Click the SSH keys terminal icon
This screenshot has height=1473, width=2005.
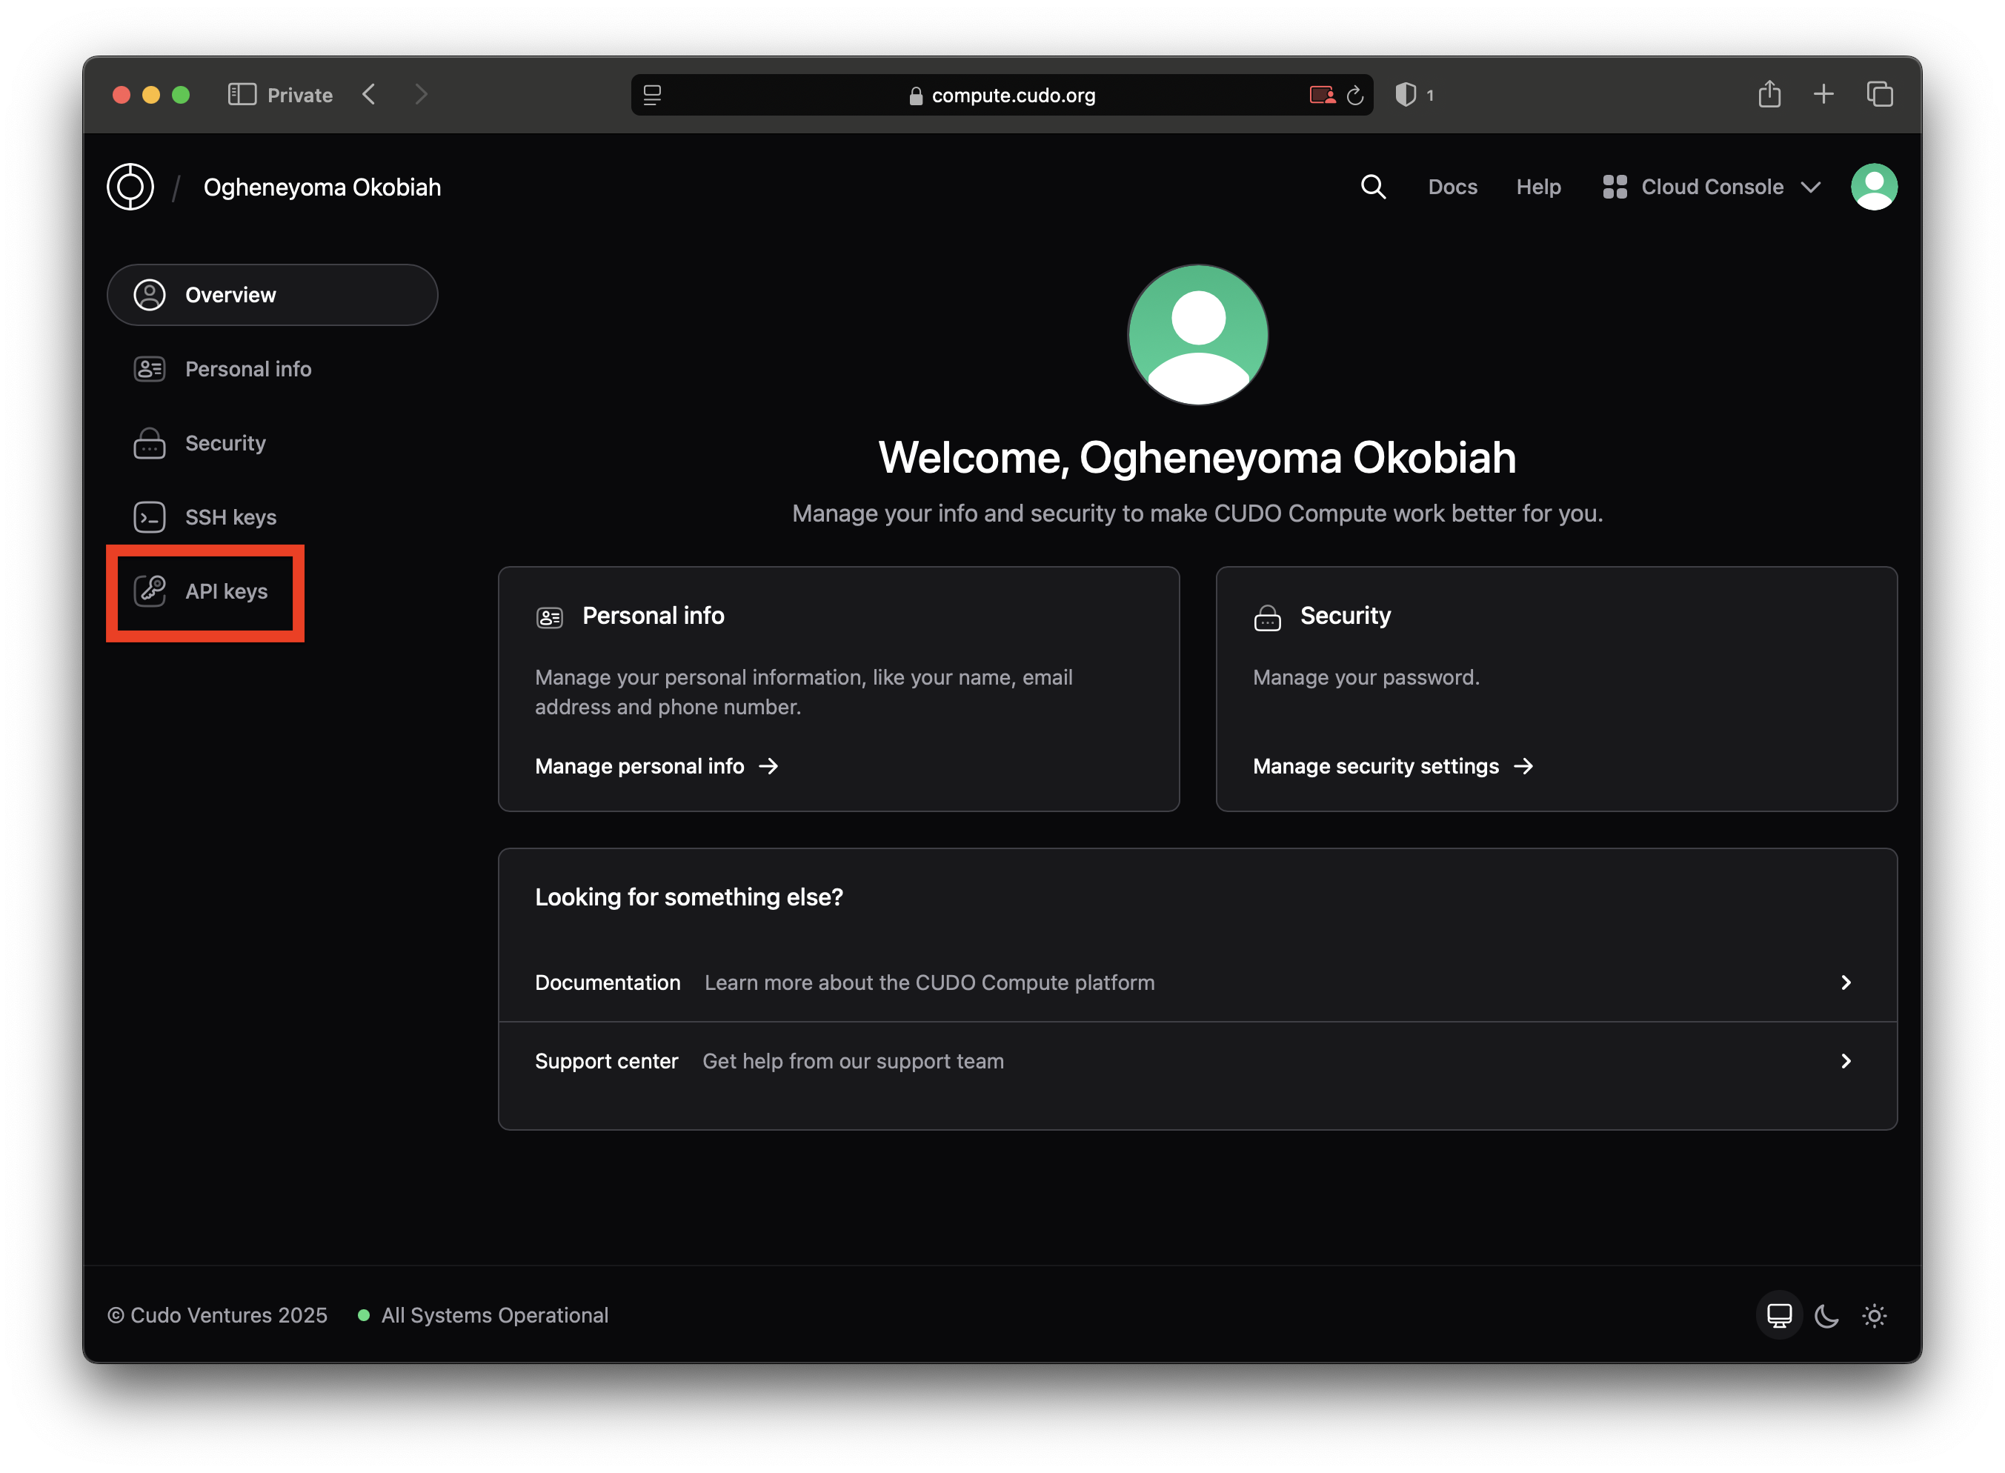[x=150, y=517]
